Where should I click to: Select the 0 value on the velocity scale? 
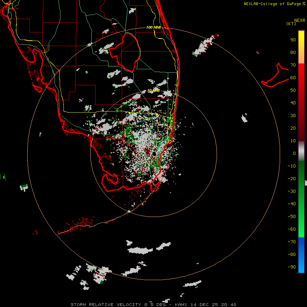click(x=294, y=153)
